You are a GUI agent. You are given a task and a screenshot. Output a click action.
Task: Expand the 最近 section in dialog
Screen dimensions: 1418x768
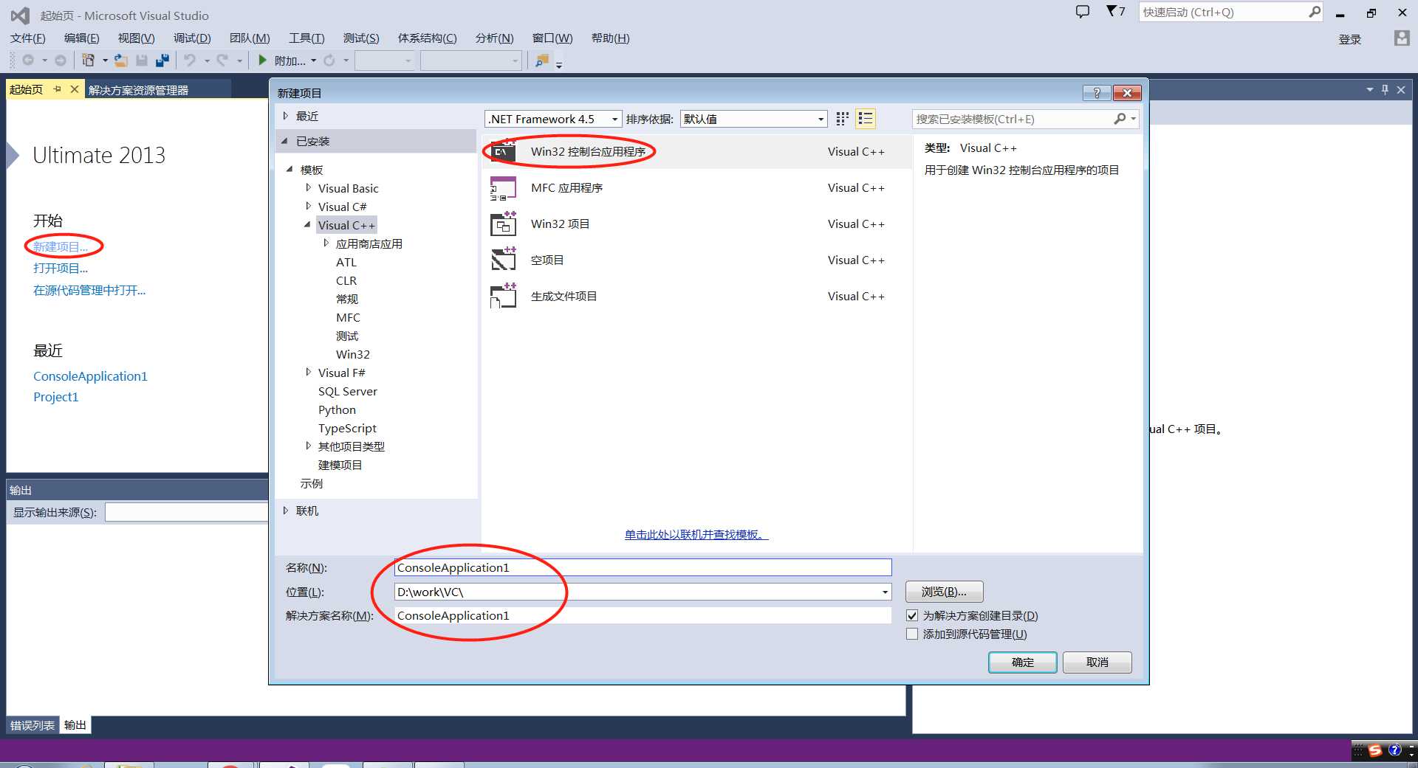coord(285,116)
